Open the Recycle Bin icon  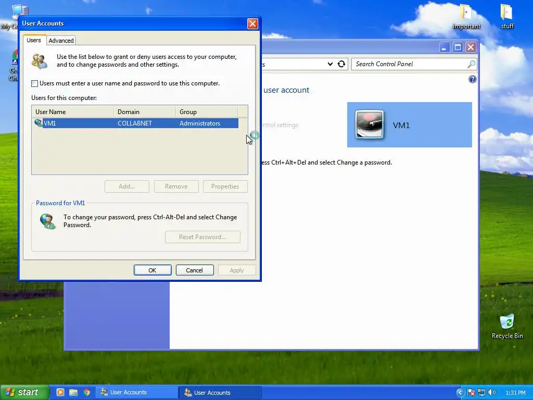507,327
